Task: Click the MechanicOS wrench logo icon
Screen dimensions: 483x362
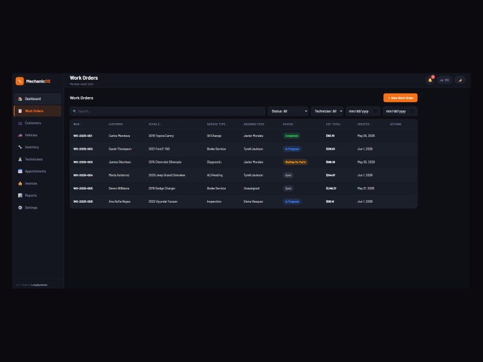Action: pos(19,81)
